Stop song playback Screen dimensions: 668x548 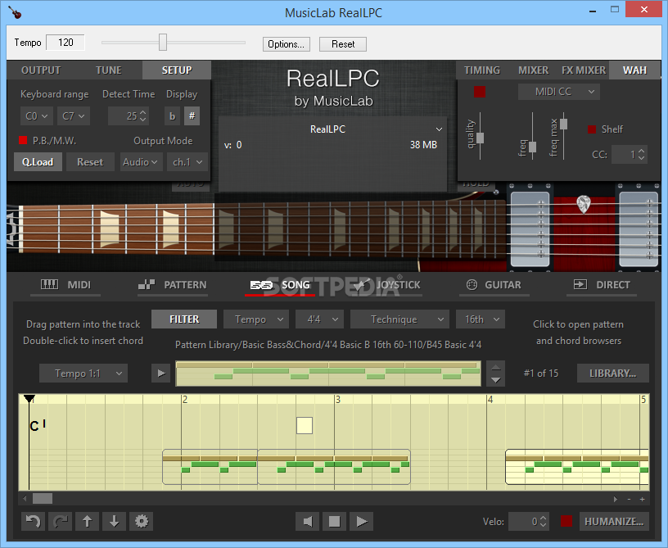(335, 521)
